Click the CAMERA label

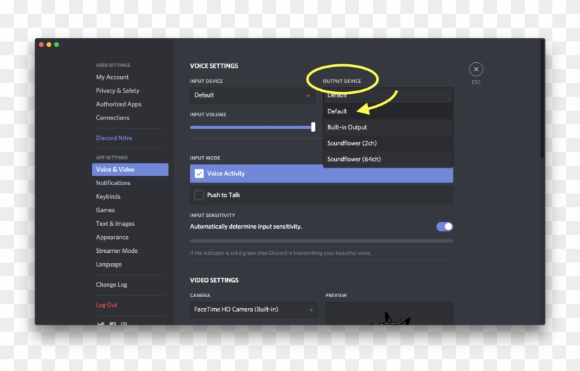(x=200, y=296)
